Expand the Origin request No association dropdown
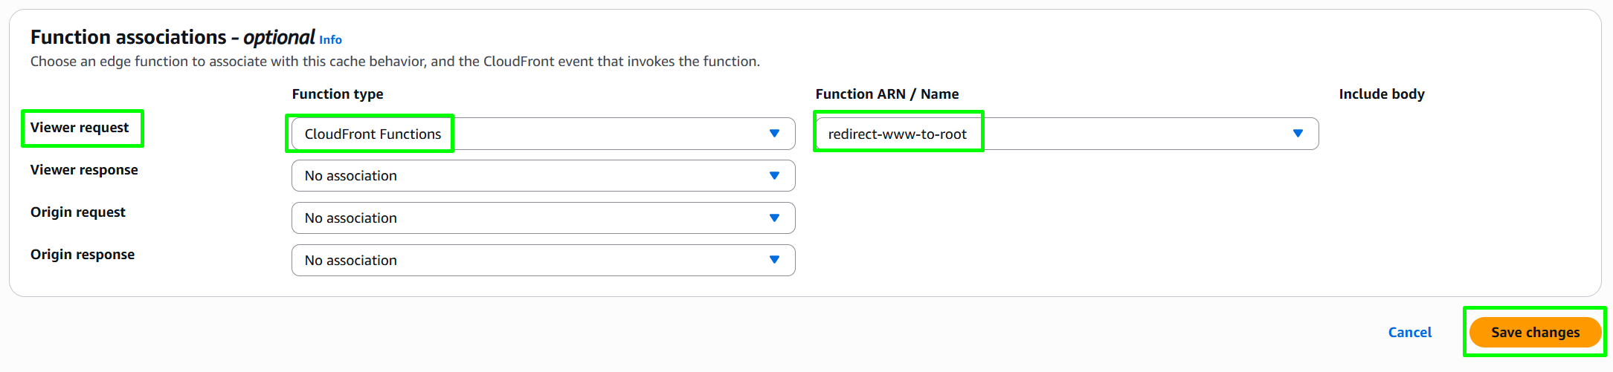Image resolution: width=1613 pixels, height=372 pixels. point(544,218)
